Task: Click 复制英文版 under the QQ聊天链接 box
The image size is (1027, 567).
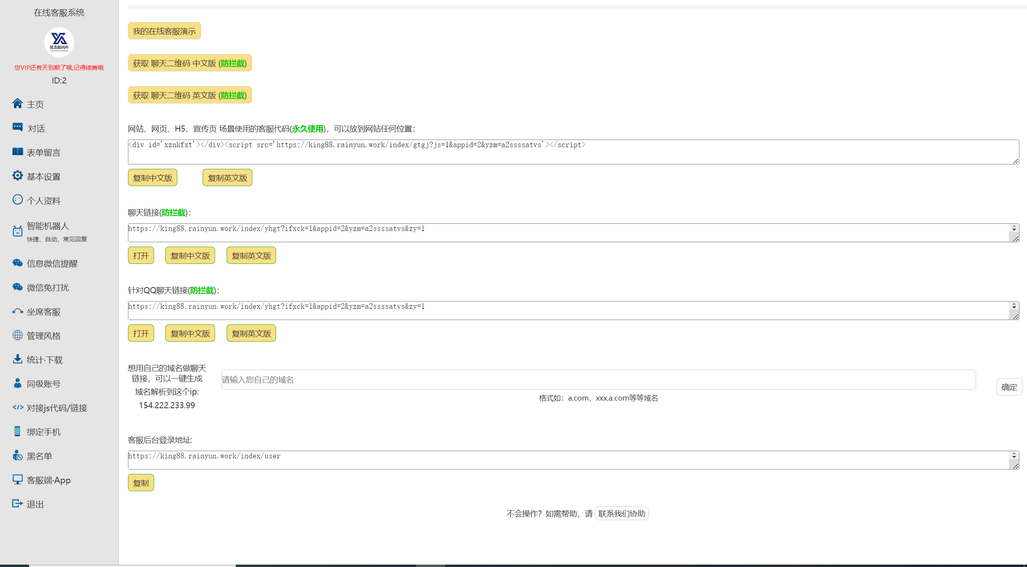Action: [x=251, y=333]
